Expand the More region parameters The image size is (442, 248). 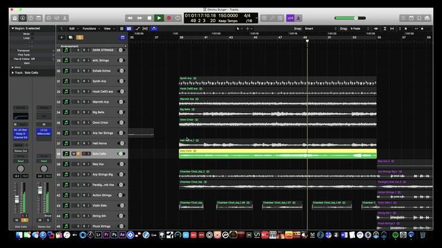point(12,68)
